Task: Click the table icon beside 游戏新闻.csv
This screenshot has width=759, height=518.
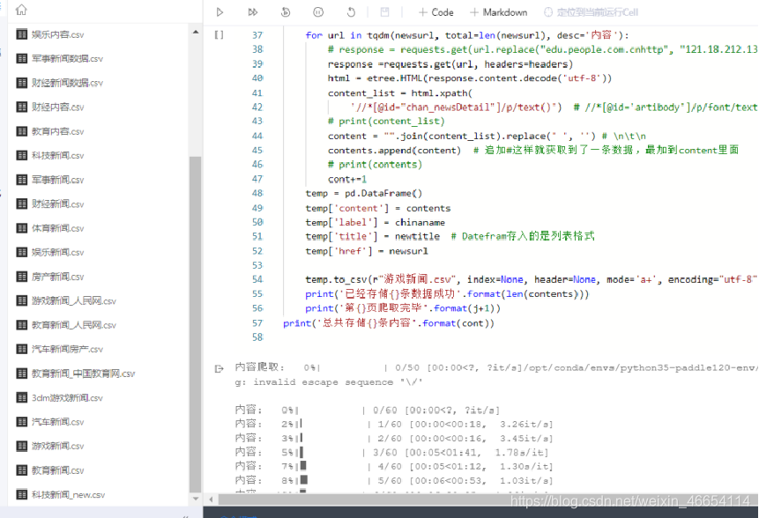Action: pyautogui.click(x=22, y=446)
